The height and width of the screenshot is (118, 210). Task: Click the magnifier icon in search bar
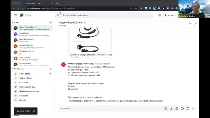tap(58, 15)
